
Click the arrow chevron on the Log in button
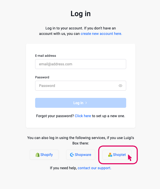click(86, 103)
